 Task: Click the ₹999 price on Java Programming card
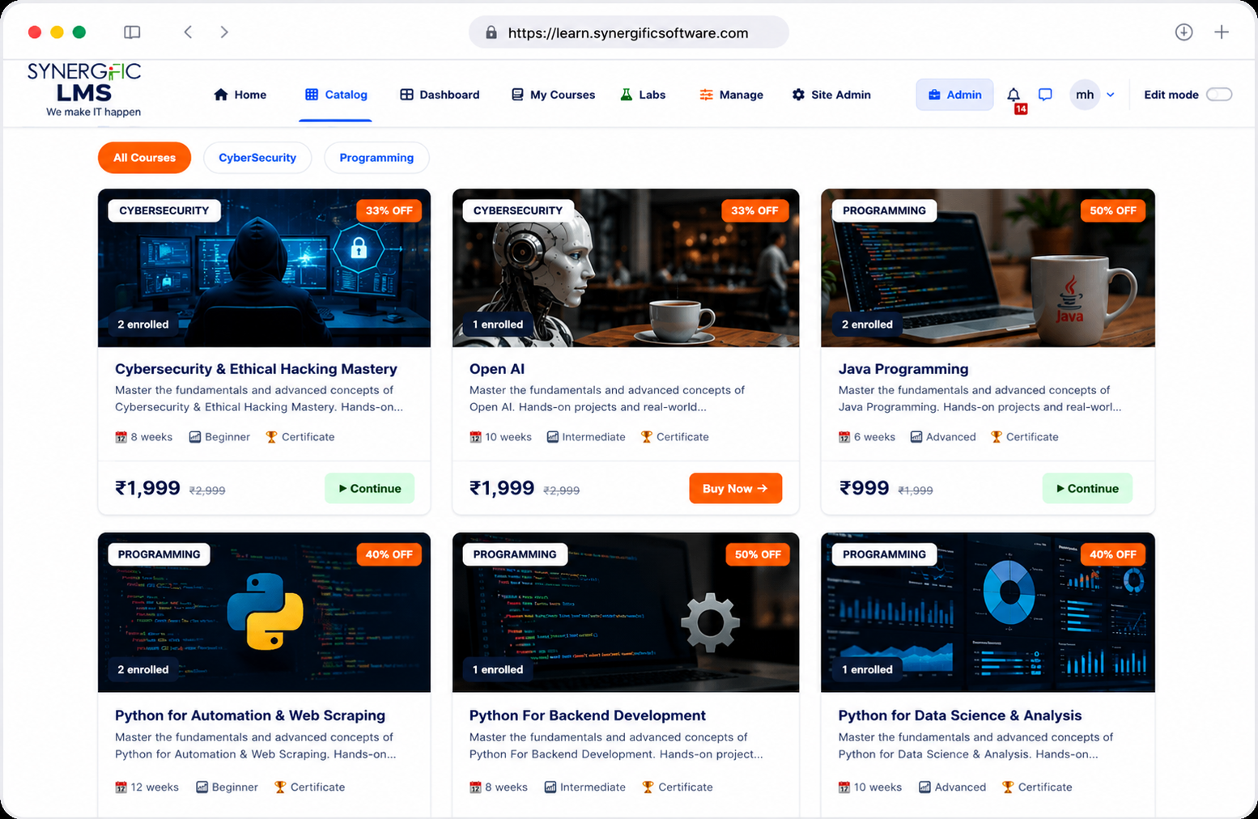coord(864,488)
